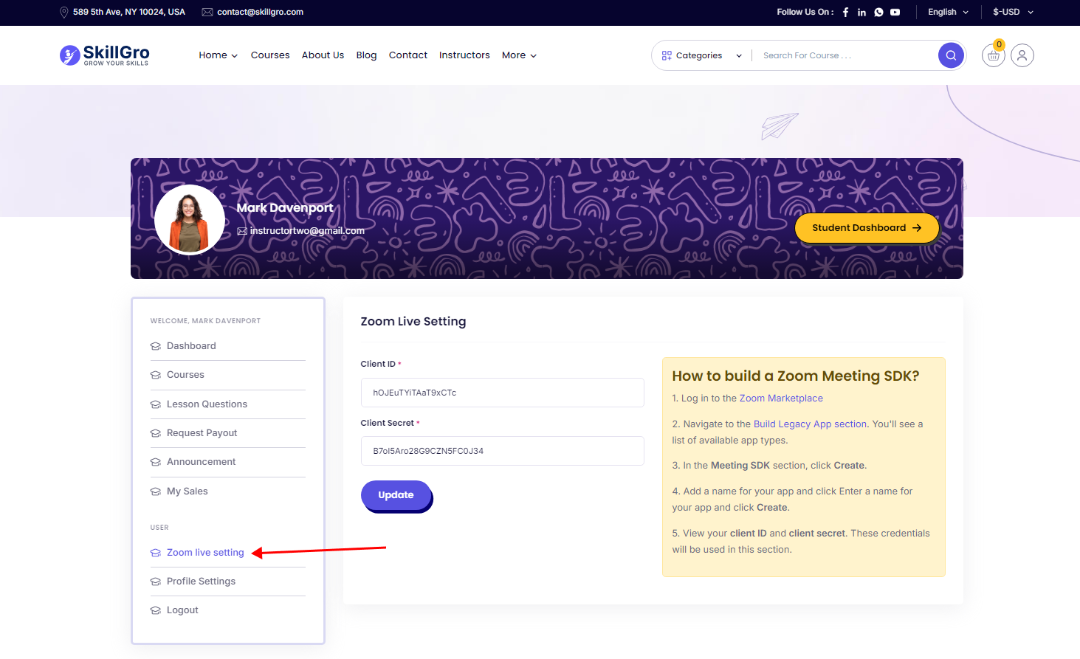This screenshot has width=1080, height=659.
Task: Click the blue search magnifier button
Action: click(951, 55)
